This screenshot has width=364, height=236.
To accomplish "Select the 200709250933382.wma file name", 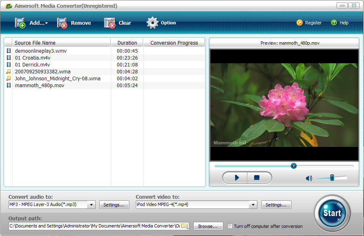I will [43, 72].
